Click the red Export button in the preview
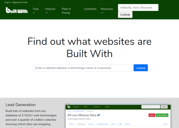This screenshot has width=179, height=128. coord(152,115)
